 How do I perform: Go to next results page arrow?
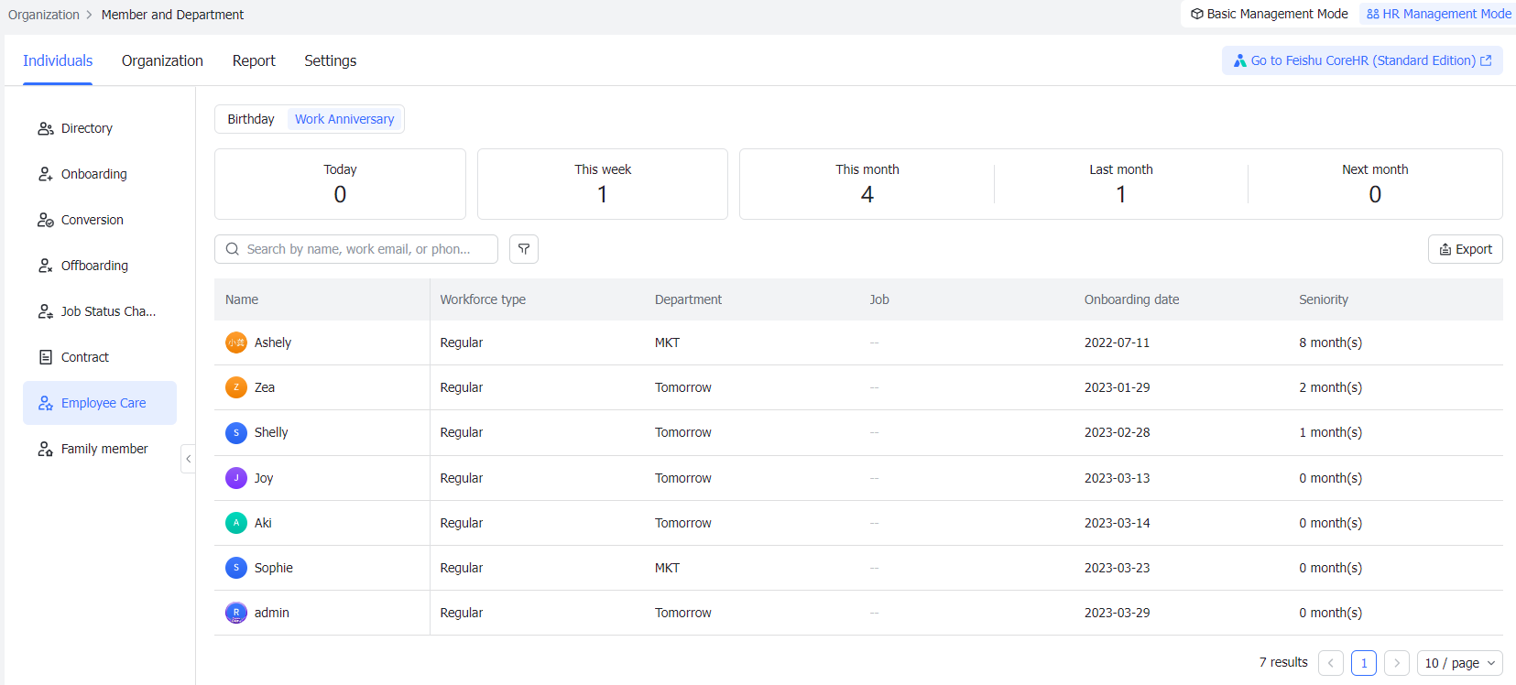(1396, 663)
